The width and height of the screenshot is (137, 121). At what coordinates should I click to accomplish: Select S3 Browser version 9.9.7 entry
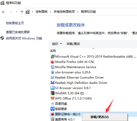(x=73, y=88)
